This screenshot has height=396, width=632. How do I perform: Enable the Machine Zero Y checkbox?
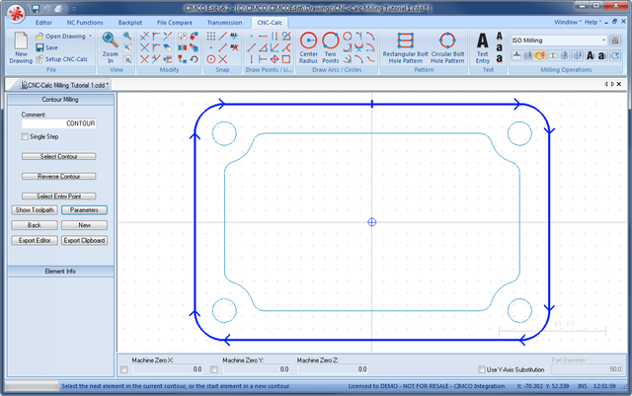214,369
